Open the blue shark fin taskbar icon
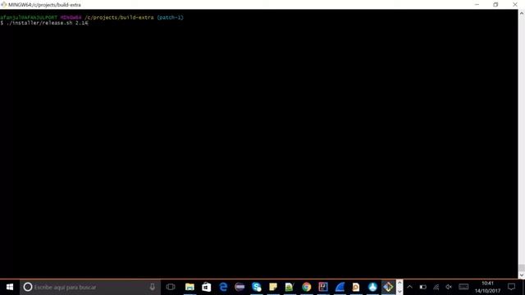The width and height of the screenshot is (525, 295). 340,287
